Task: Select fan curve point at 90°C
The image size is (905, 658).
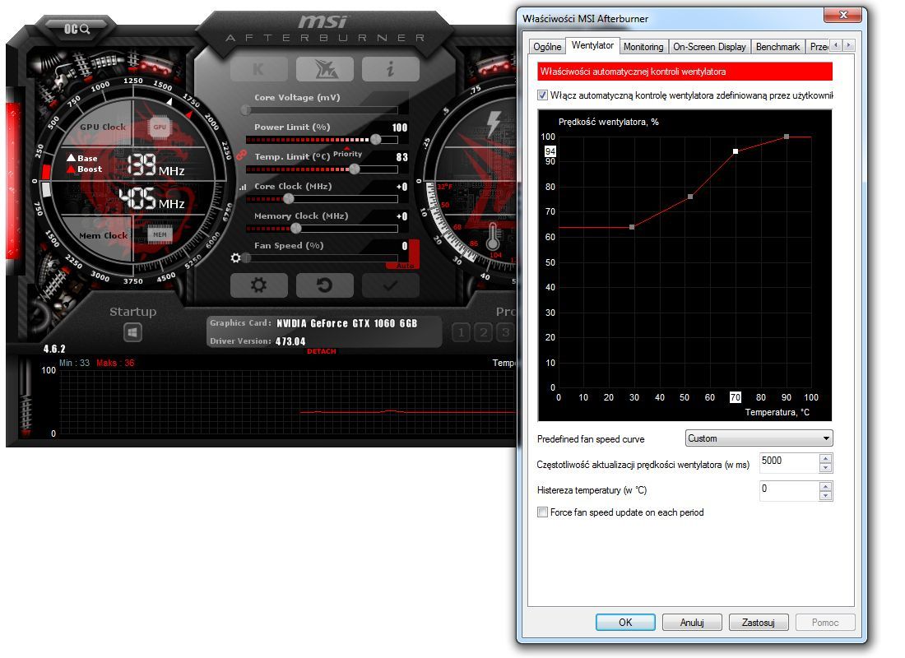Action: pyautogui.click(x=787, y=137)
